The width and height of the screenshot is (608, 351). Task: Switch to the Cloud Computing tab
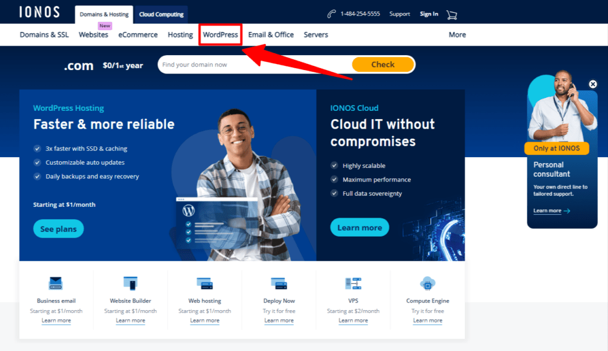pos(161,14)
